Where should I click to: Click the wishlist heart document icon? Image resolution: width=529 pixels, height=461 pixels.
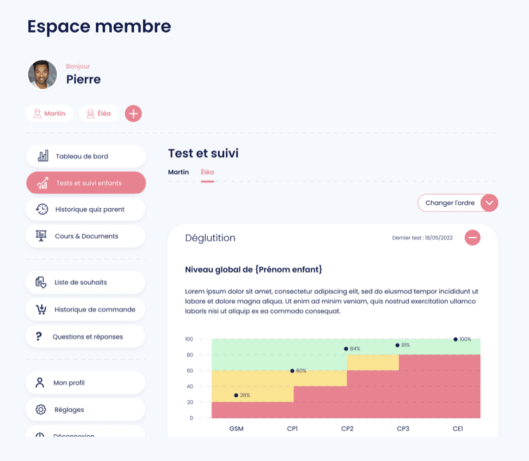(41, 282)
